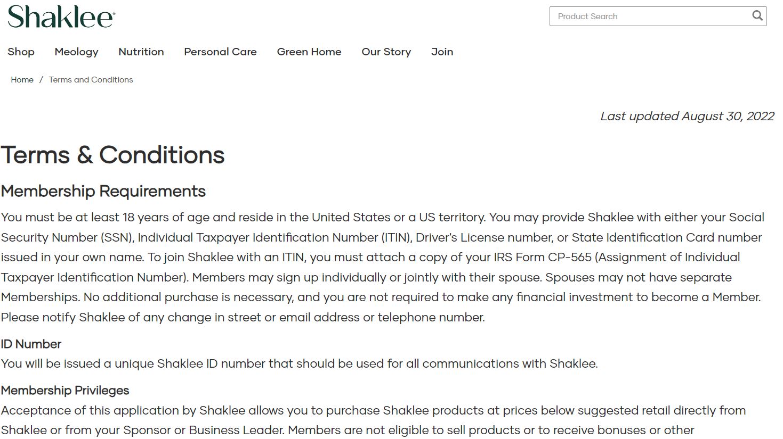Click the ID Number subheading
This screenshot has height=439, width=783.
point(31,344)
